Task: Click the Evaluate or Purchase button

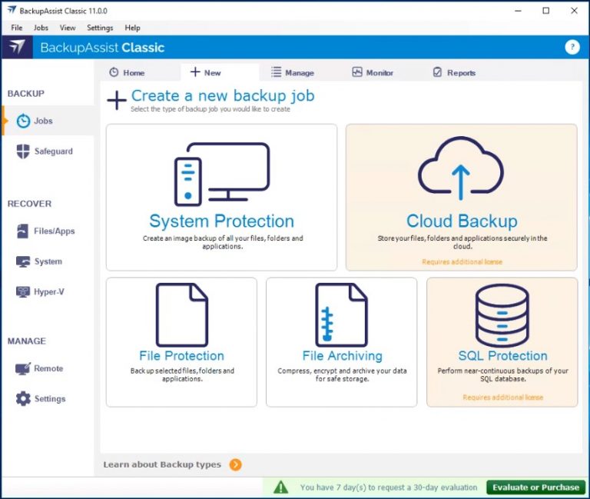Action: (535, 487)
